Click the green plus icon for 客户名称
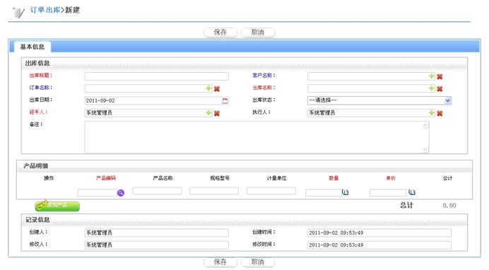 [x=431, y=76]
